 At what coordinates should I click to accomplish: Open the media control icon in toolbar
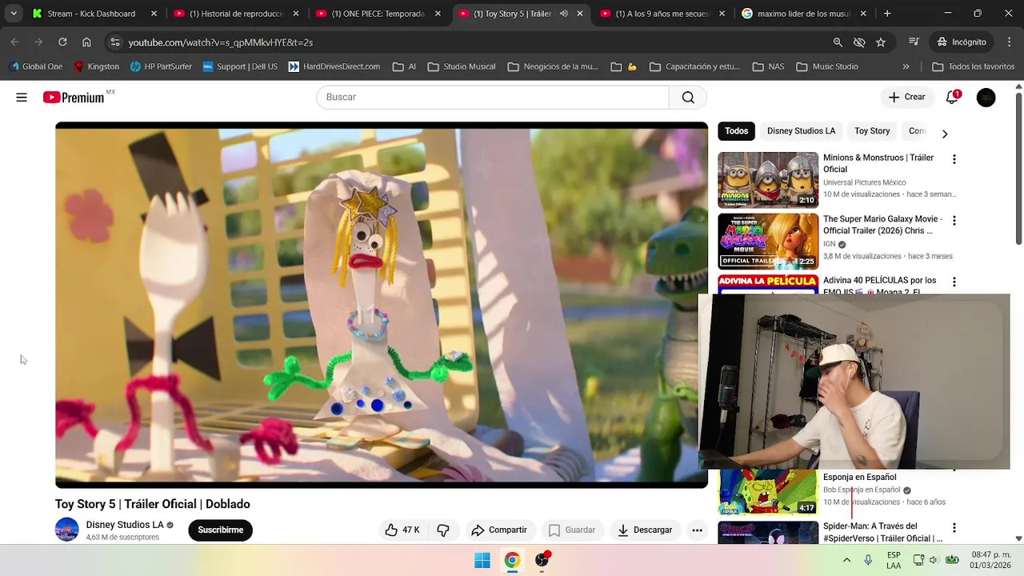pos(914,42)
